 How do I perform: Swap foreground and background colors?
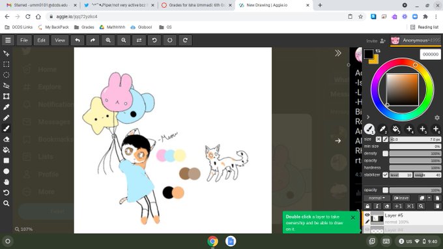tap(378, 51)
